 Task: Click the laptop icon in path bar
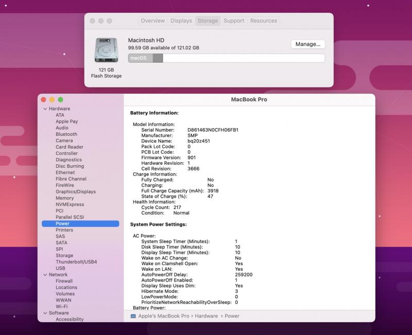(x=133, y=316)
